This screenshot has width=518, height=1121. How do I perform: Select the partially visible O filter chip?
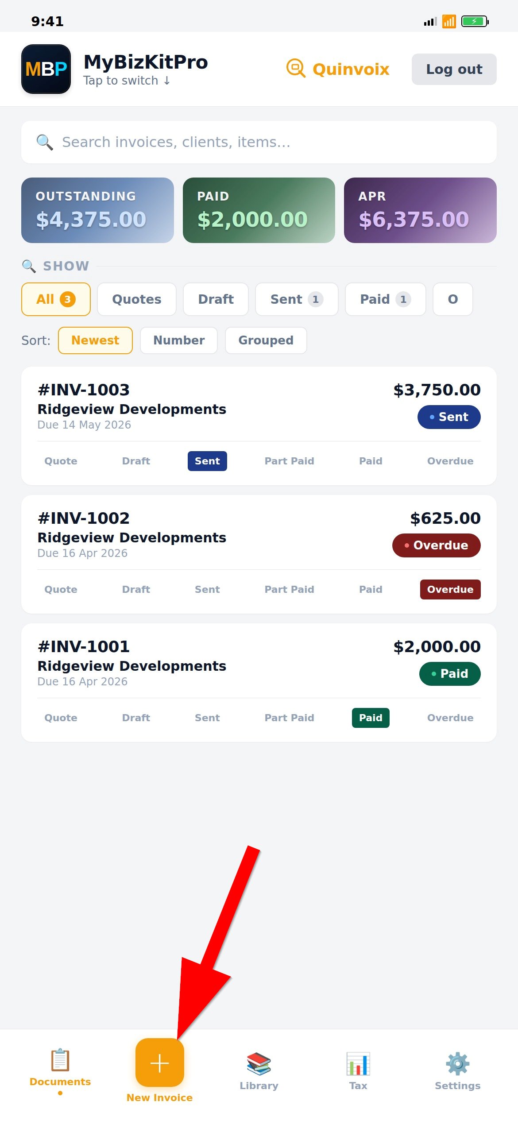pos(453,299)
